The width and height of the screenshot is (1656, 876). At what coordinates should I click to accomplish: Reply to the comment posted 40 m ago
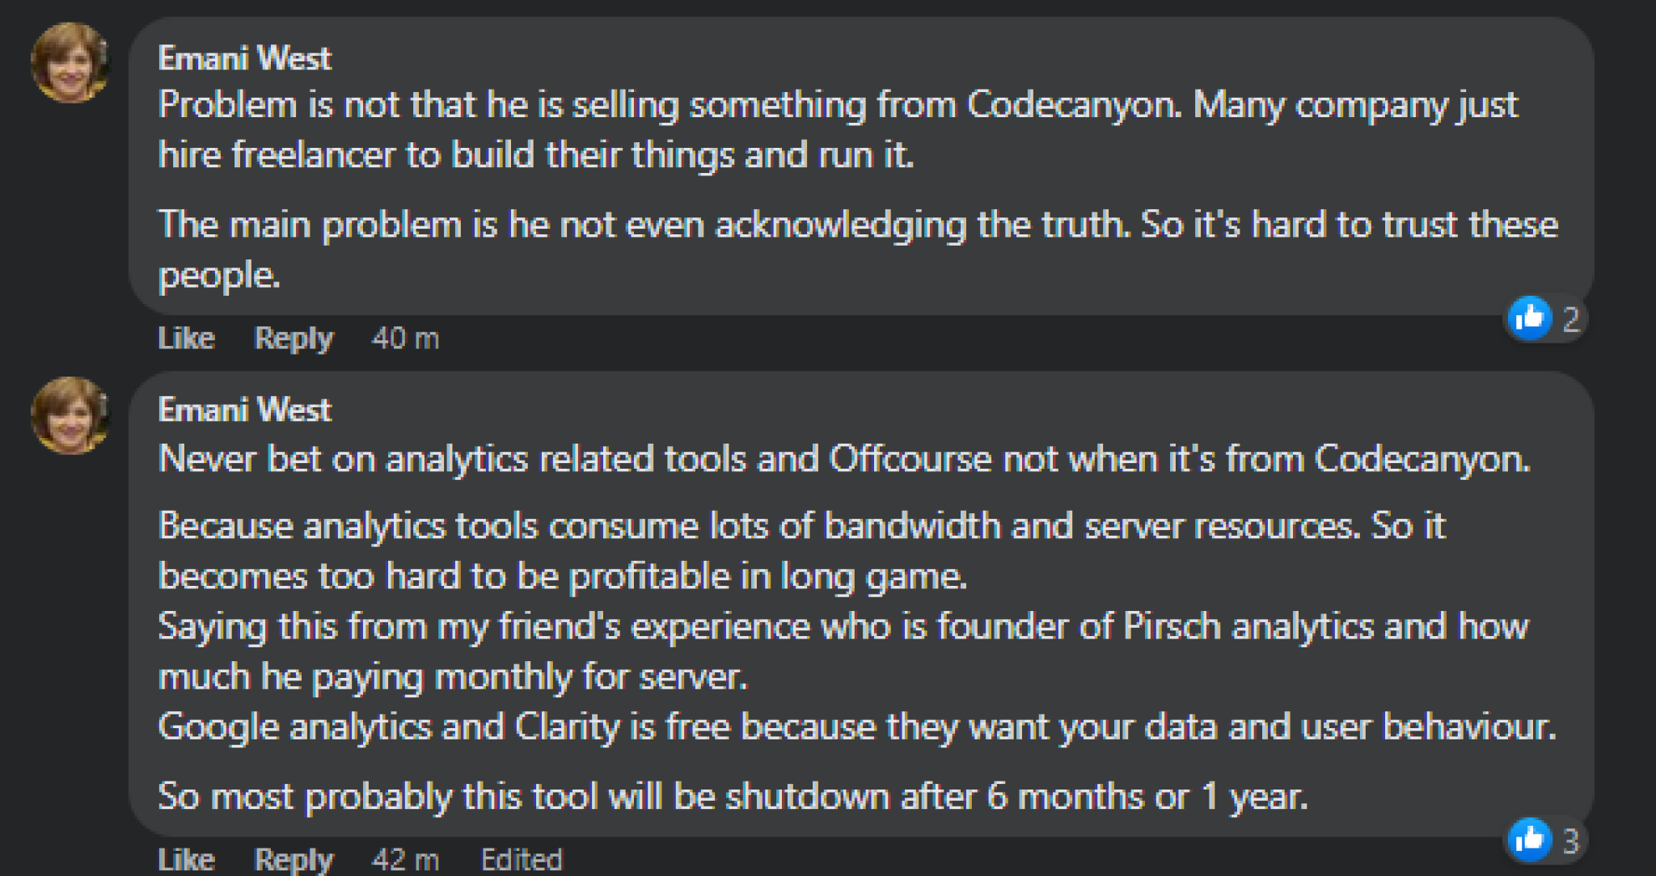tap(294, 339)
